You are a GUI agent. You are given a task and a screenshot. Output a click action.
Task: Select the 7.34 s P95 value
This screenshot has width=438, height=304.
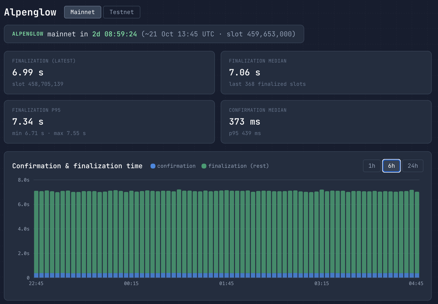coord(28,121)
